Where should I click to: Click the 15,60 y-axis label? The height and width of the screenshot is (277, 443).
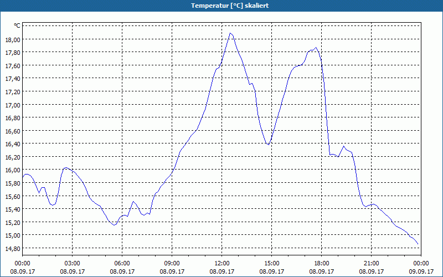(13, 196)
